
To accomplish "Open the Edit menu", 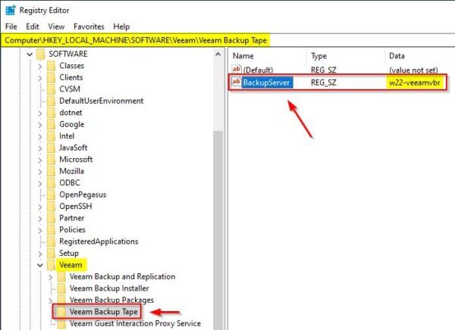I will coord(32,26).
